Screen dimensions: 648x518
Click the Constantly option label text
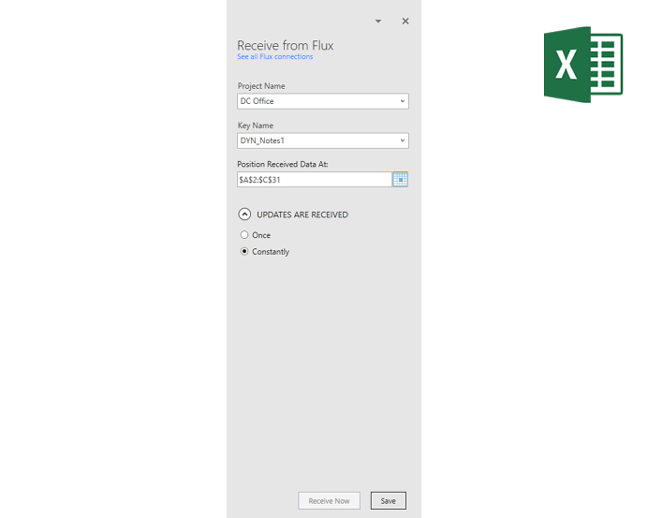pyautogui.click(x=271, y=252)
